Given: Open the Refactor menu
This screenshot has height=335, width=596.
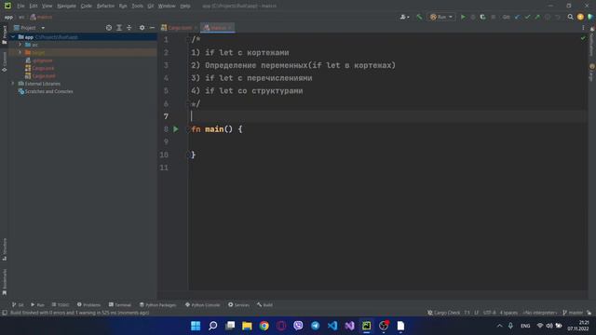Looking at the screenshot, I should coord(105,7).
